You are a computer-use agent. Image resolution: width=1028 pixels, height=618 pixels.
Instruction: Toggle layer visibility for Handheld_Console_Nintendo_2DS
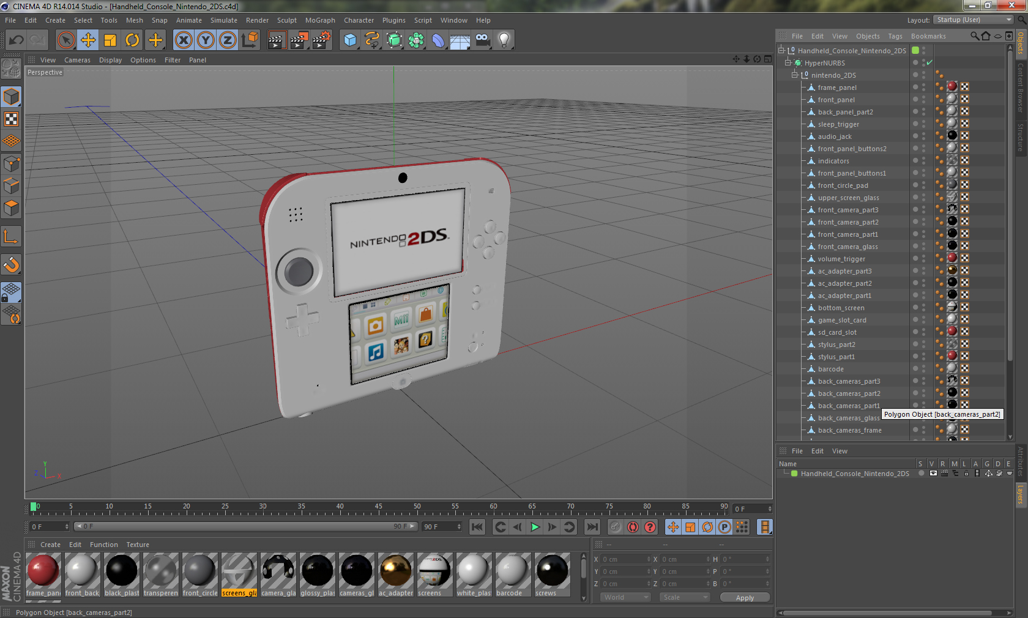coord(933,473)
